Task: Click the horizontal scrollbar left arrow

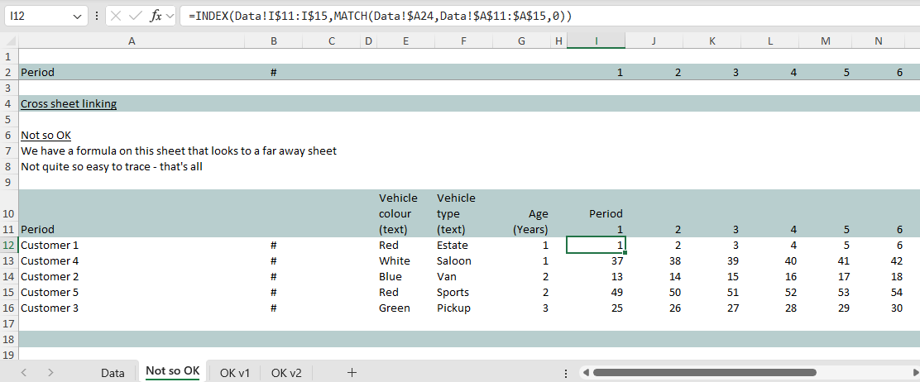Action: click(586, 373)
